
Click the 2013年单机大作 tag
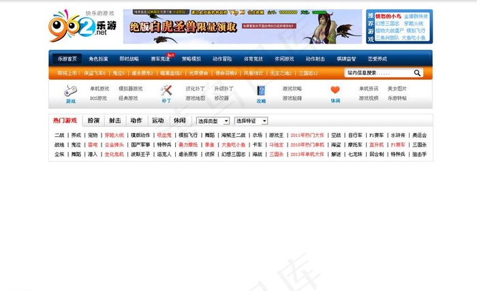pyautogui.click(x=307, y=154)
